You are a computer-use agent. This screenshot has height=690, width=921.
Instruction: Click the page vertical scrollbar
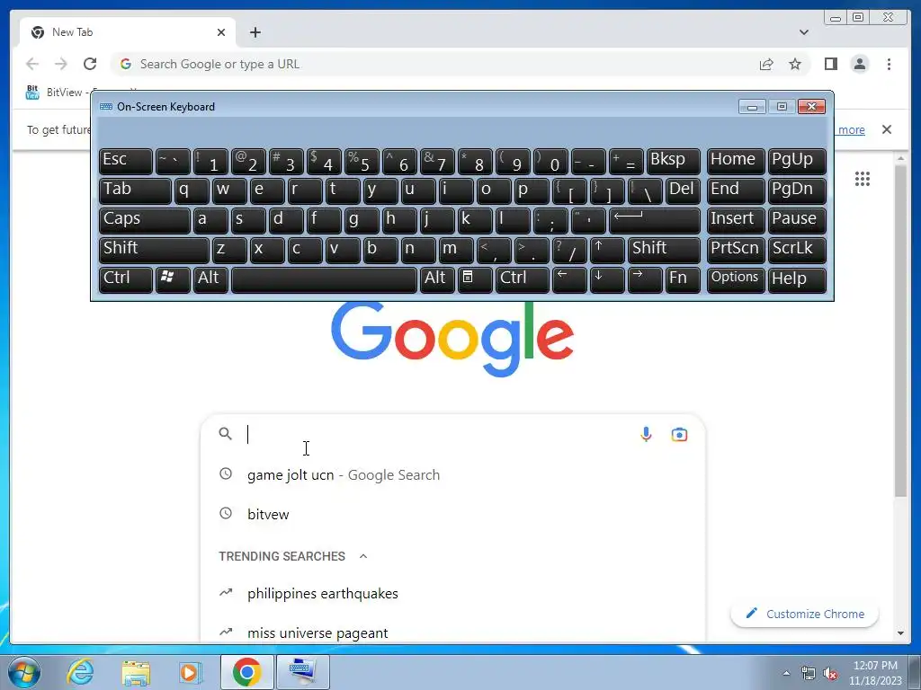click(900, 331)
